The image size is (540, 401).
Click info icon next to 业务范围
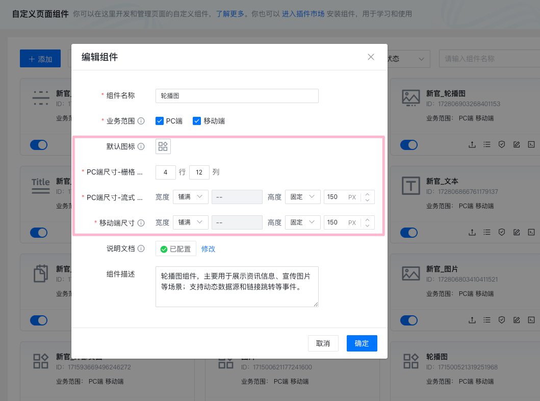[x=141, y=121]
